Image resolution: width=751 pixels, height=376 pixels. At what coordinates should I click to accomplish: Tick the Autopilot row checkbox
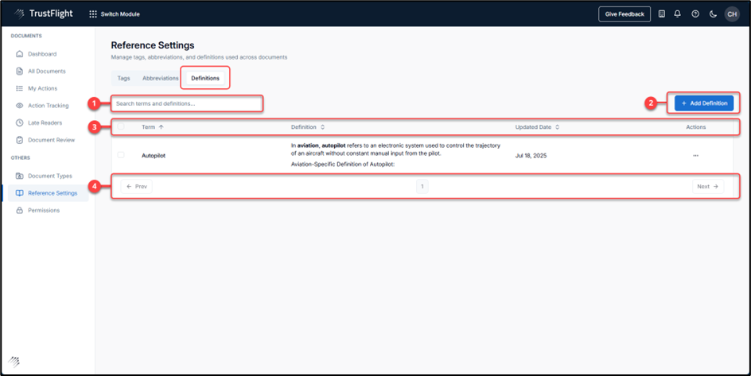[x=121, y=155]
